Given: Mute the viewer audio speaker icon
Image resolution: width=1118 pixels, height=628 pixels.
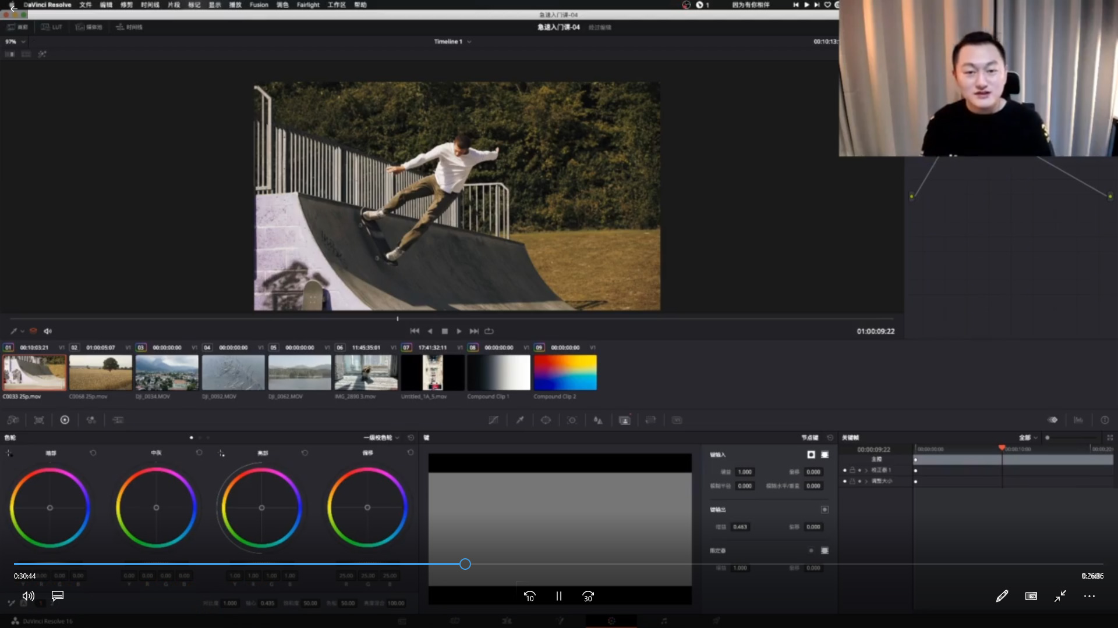Looking at the screenshot, I should point(48,331).
